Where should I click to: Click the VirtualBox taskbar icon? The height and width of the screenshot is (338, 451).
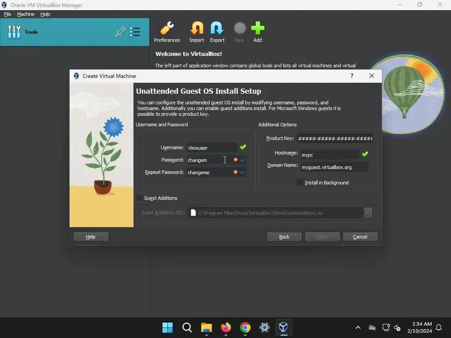(284, 327)
